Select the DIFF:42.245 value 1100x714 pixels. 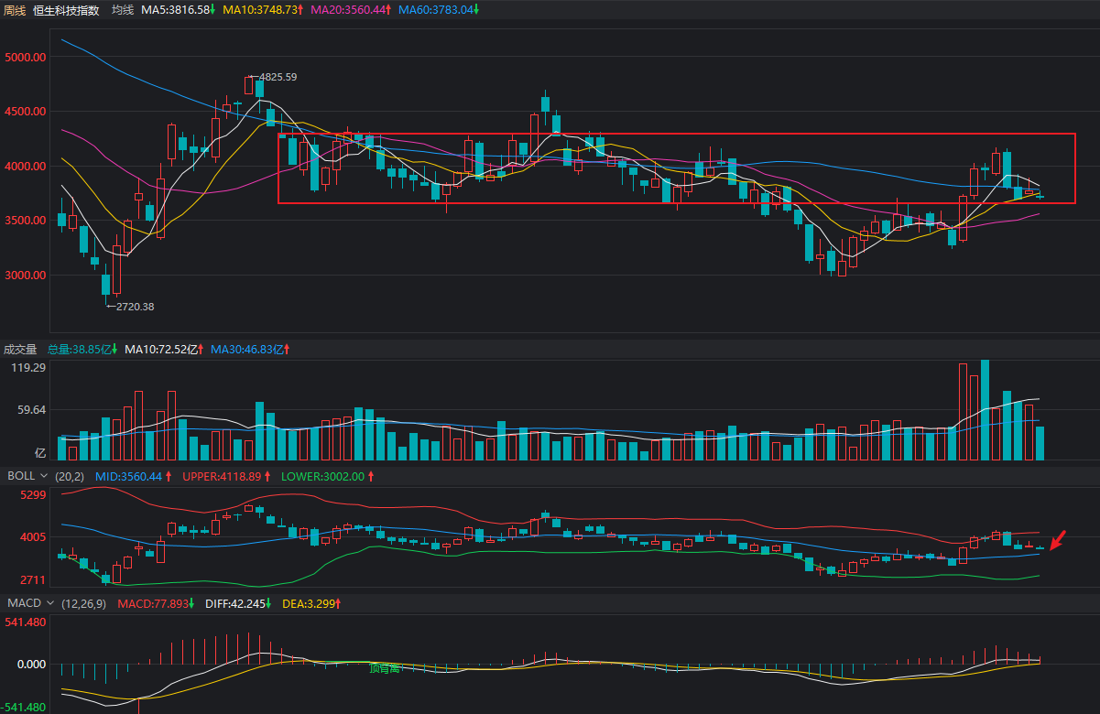(x=238, y=604)
